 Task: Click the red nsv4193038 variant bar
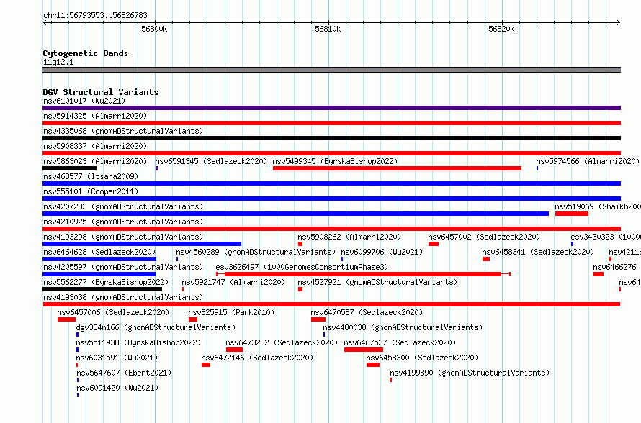click(331, 304)
